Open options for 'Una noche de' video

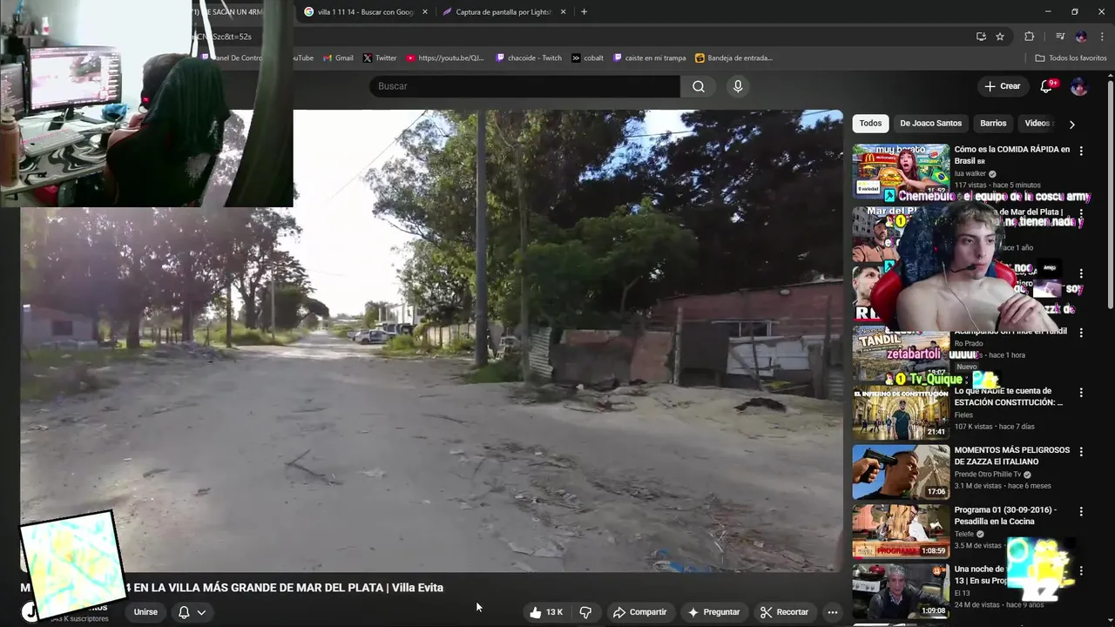(x=1081, y=570)
